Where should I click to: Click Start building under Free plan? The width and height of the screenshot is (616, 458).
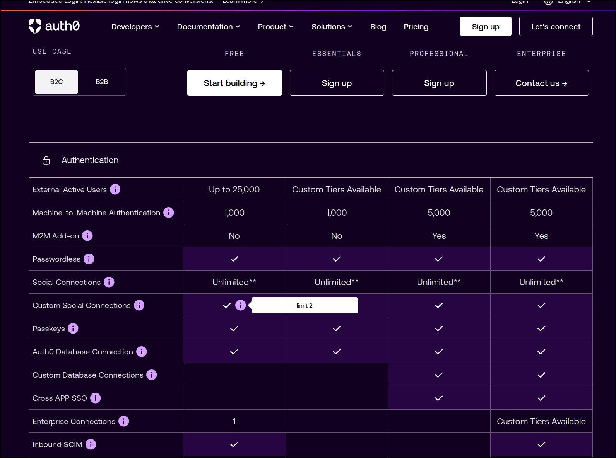(234, 83)
